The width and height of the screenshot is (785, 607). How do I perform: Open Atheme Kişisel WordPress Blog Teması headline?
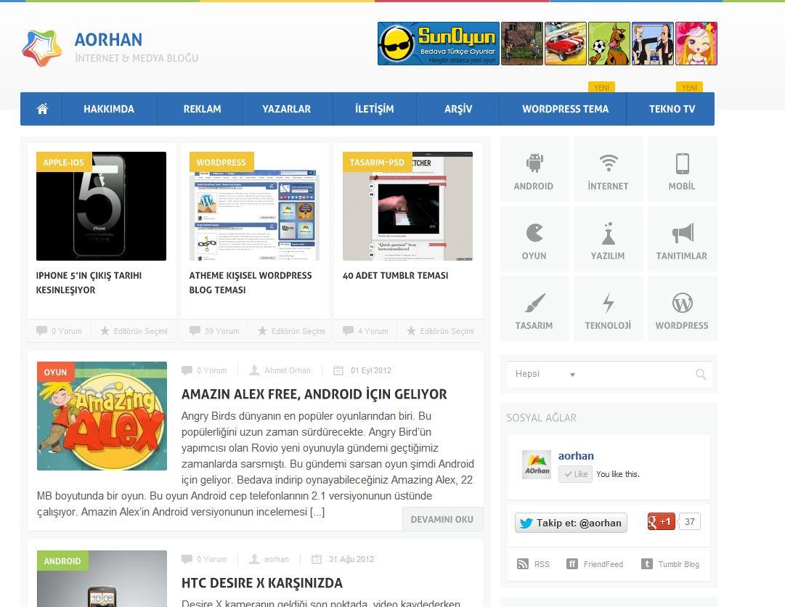pyautogui.click(x=251, y=282)
